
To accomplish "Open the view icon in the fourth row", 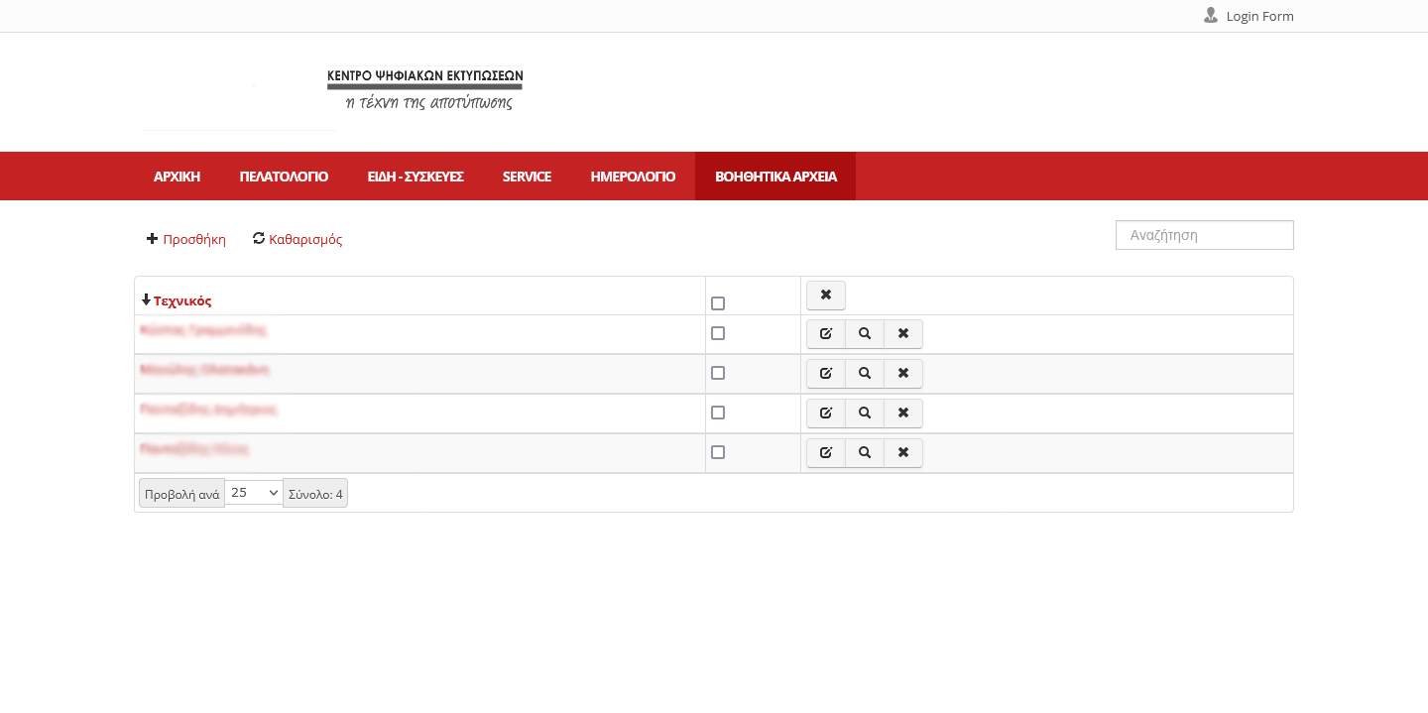I will pos(865,453).
